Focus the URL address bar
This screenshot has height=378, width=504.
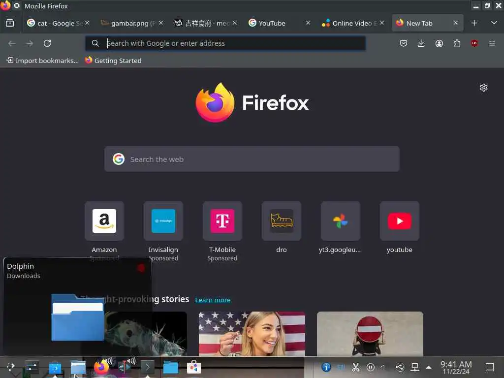225,43
